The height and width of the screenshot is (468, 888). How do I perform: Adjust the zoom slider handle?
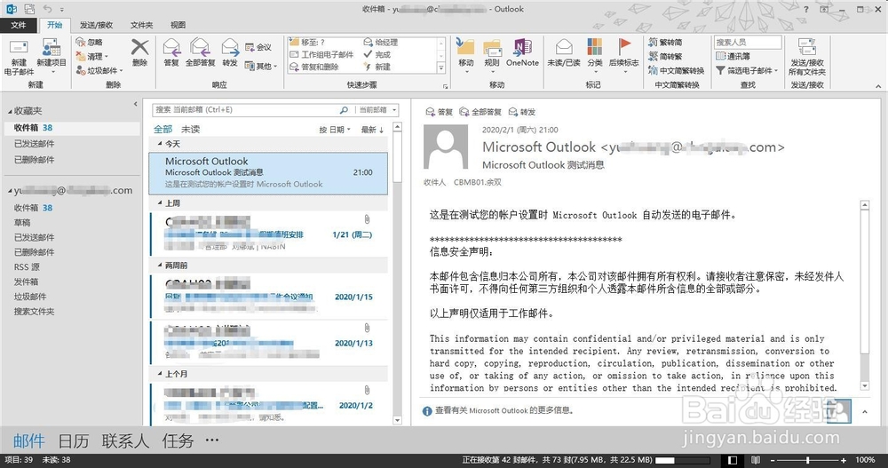point(807,460)
